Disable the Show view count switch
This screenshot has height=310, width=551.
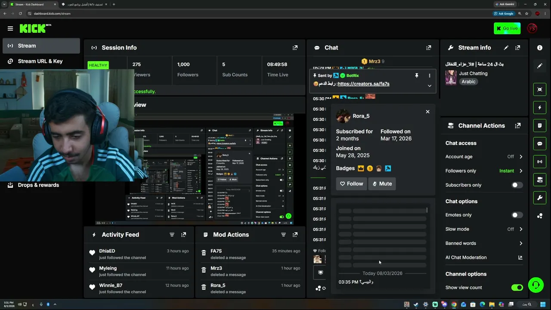[x=517, y=288]
